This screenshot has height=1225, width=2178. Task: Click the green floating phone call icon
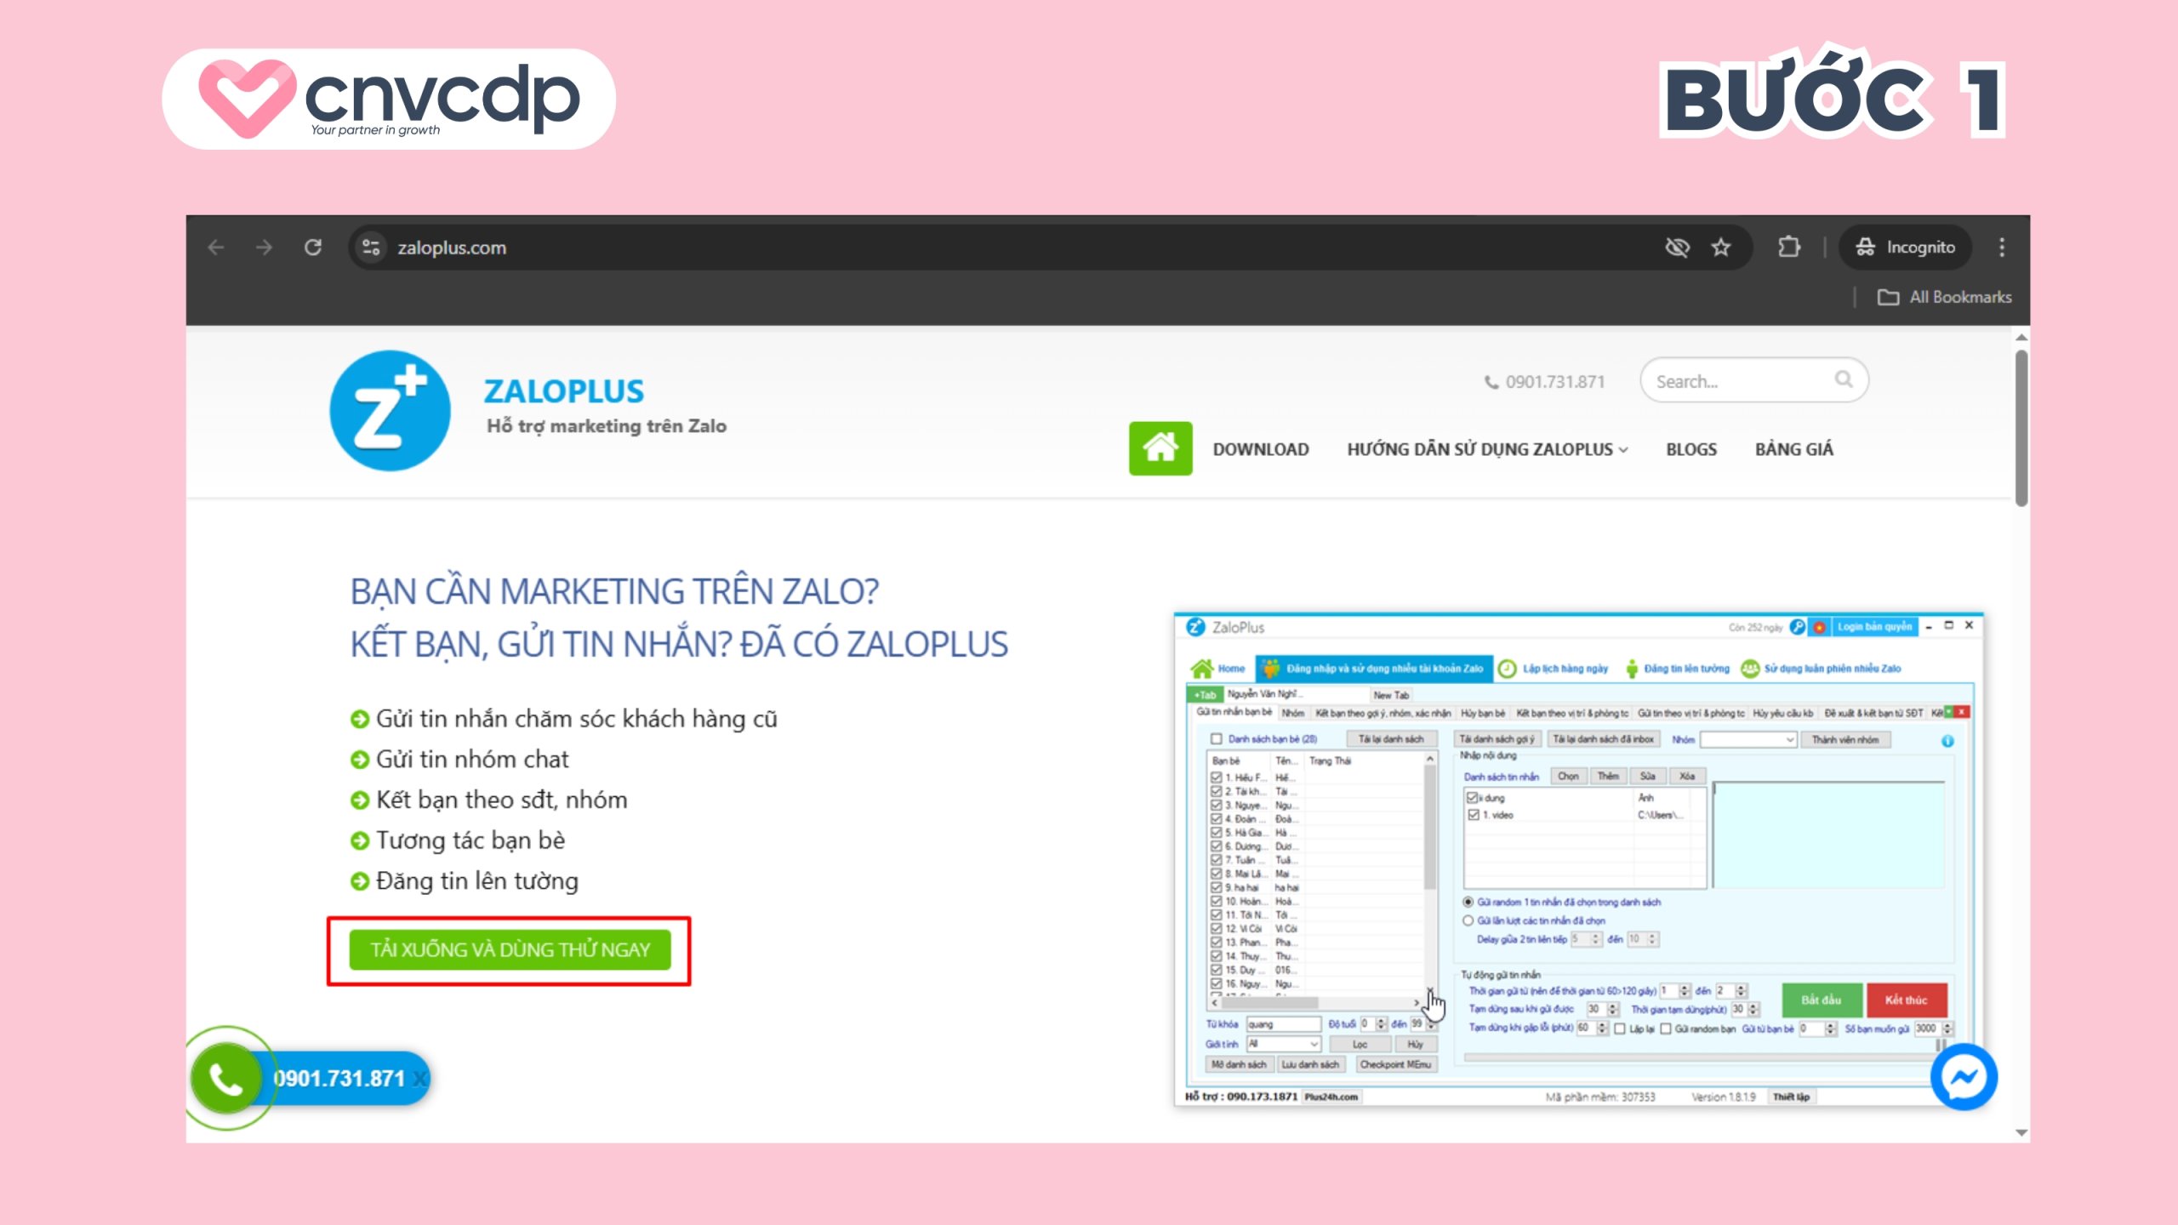click(226, 1079)
